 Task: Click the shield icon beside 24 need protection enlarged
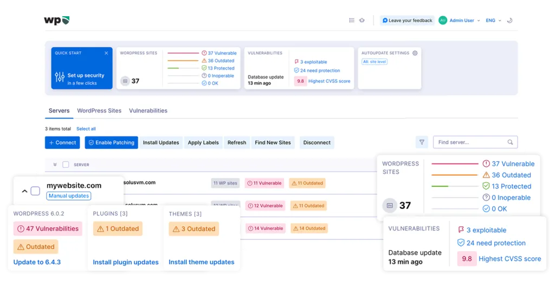461,243
